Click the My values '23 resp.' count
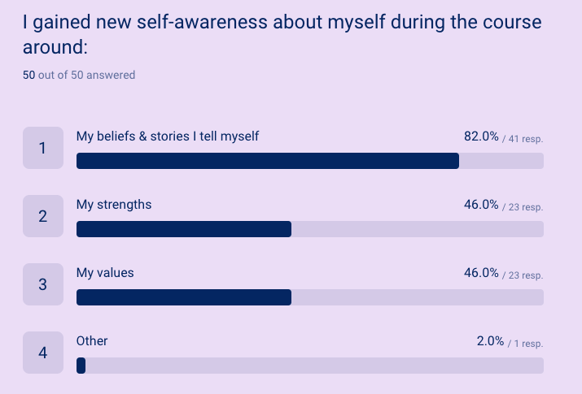This screenshot has width=582, height=394. [x=525, y=275]
